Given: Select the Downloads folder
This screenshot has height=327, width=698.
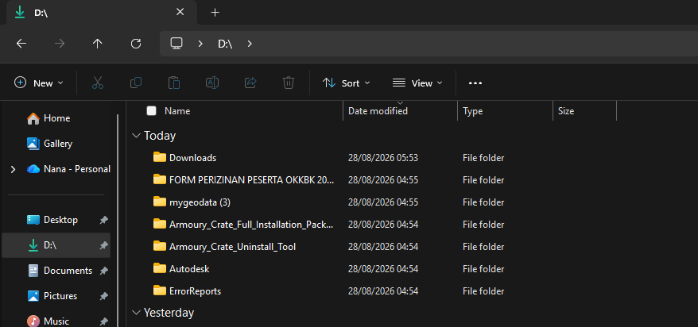Looking at the screenshot, I should pos(192,158).
